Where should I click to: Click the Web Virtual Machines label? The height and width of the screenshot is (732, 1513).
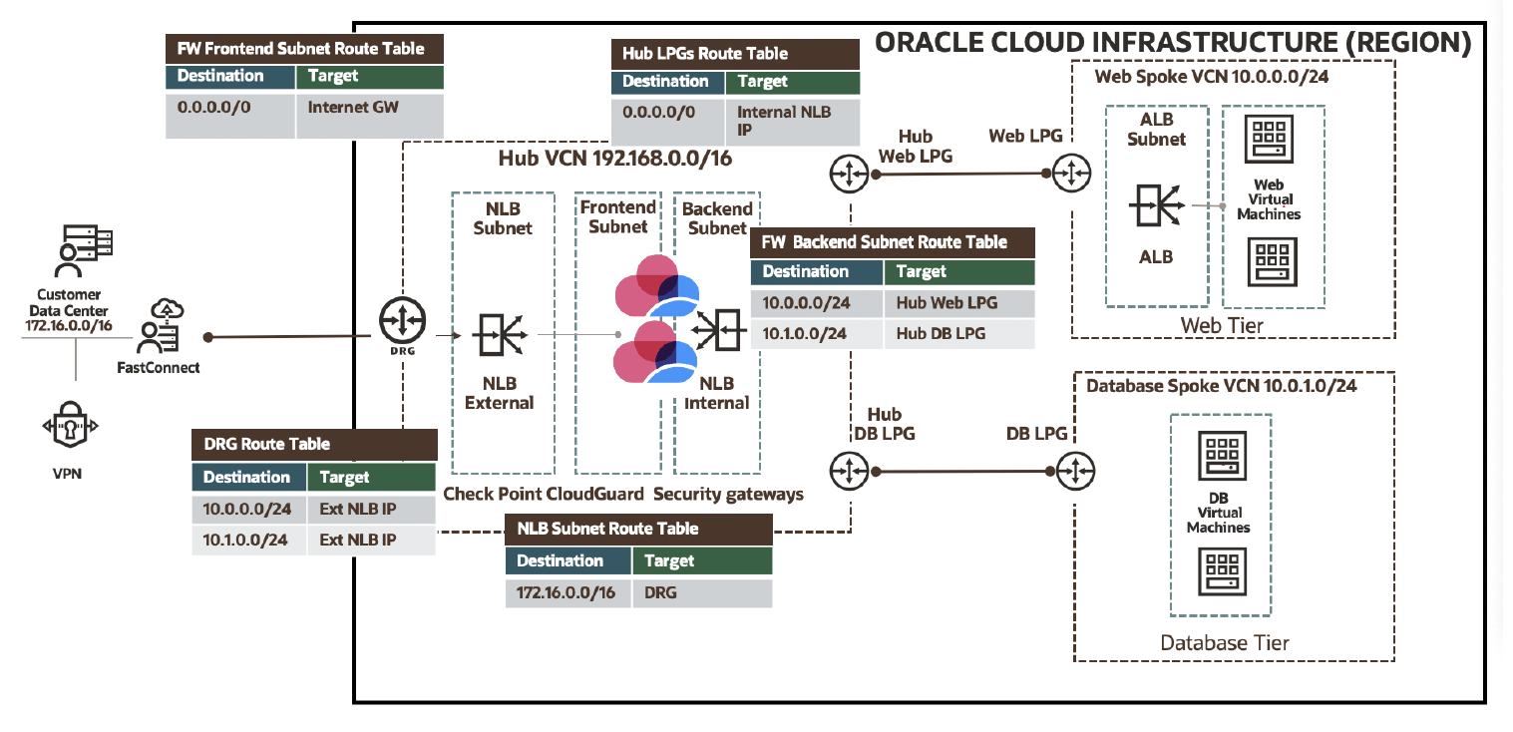pyautogui.click(x=1269, y=199)
